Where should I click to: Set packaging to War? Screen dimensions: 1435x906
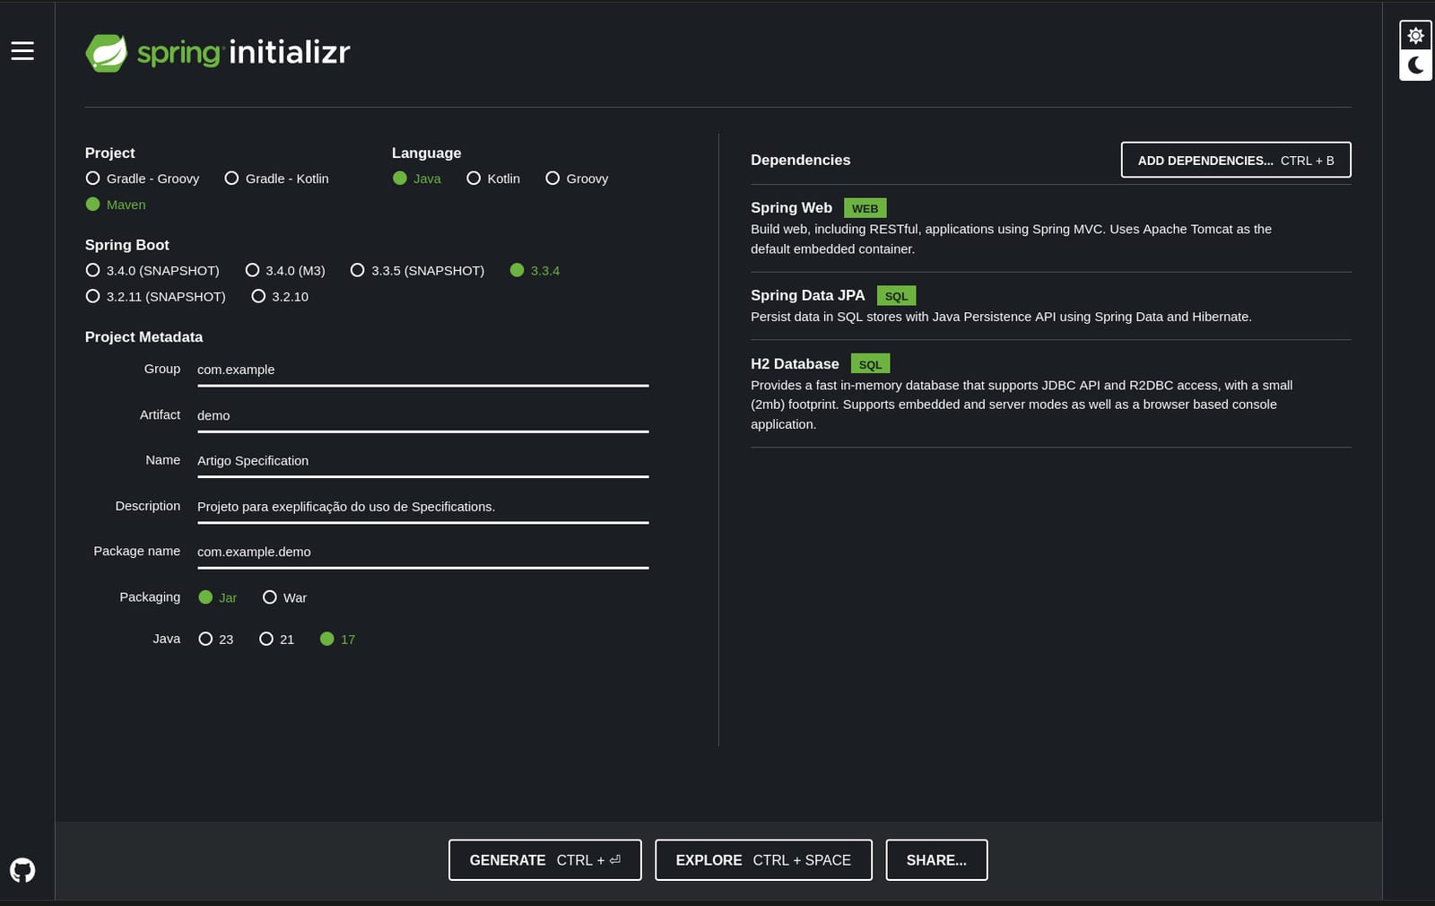point(270,597)
